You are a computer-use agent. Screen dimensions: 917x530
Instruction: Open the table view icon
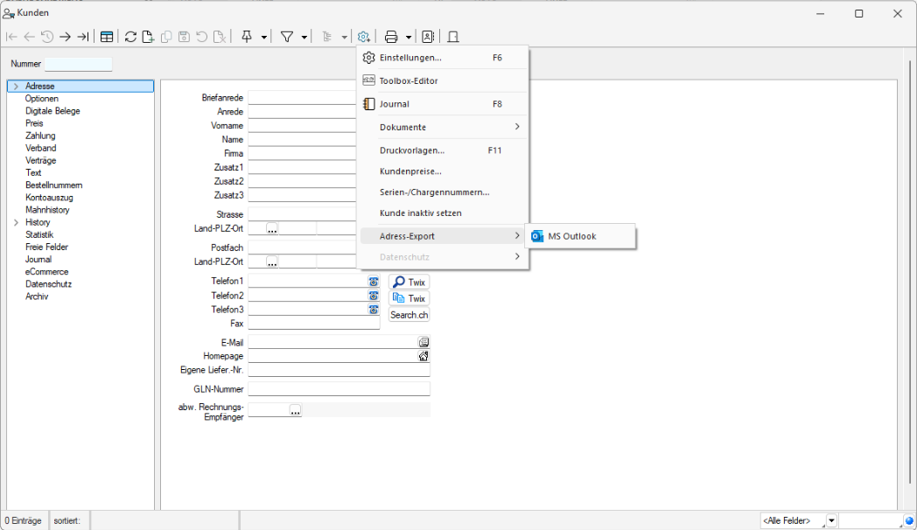(x=107, y=37)
